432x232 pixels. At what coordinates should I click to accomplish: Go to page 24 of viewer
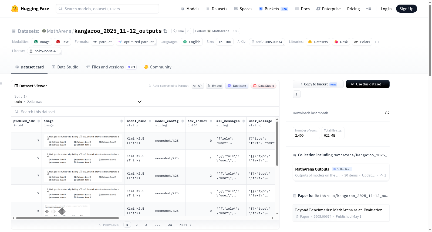click(x=170, y=225)
